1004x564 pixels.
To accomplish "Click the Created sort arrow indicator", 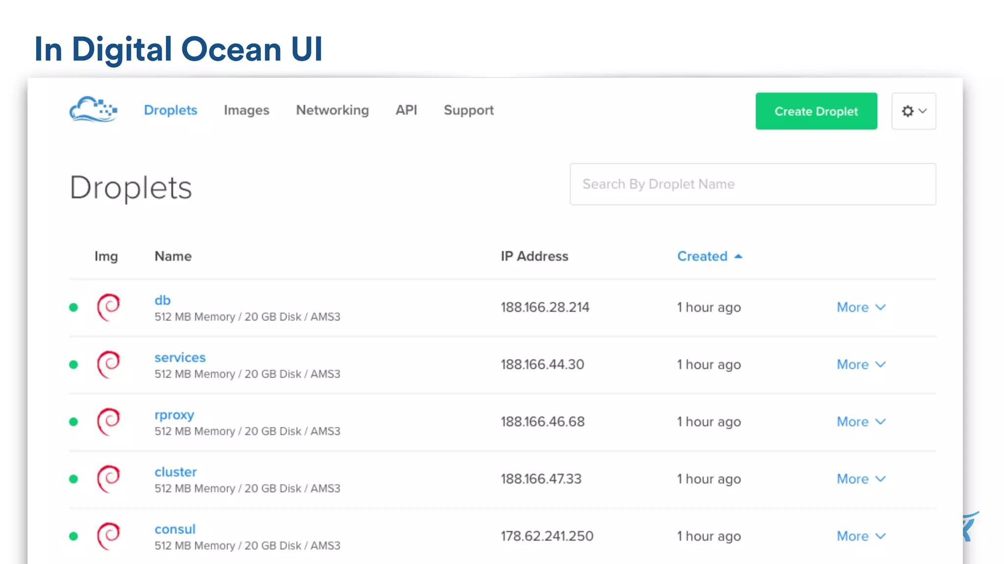I will (738, 256).
